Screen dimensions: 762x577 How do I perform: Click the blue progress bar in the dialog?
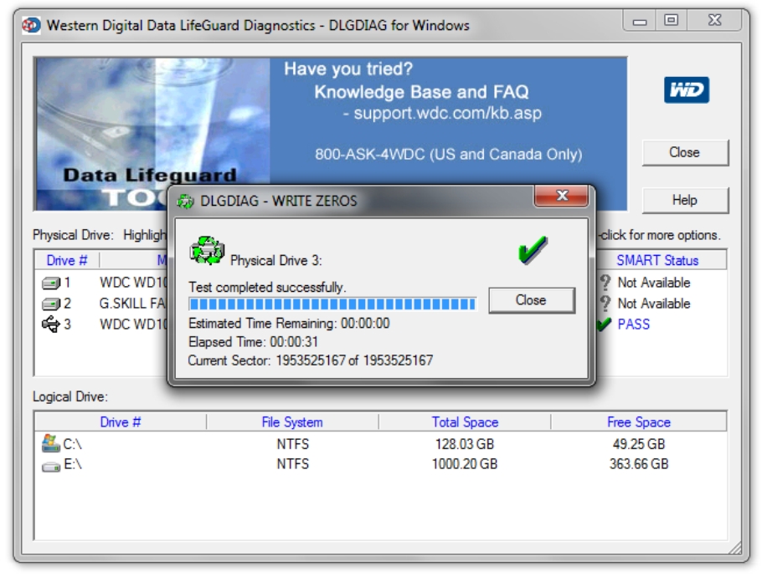pos(331,303)
